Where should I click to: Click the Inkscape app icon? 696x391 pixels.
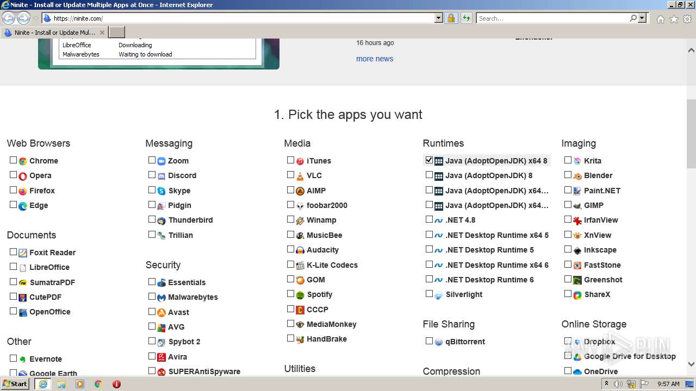click(577, 250)
